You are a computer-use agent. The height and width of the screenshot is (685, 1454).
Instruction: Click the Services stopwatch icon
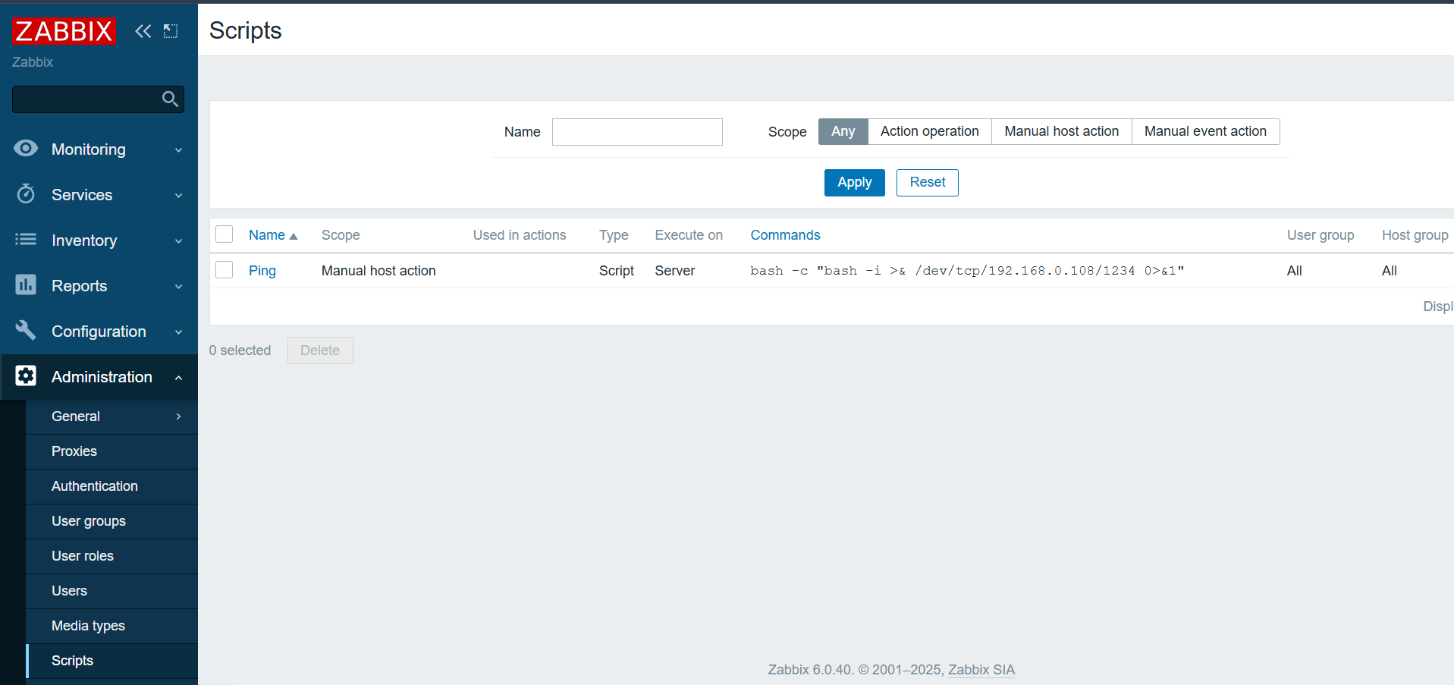26,194
